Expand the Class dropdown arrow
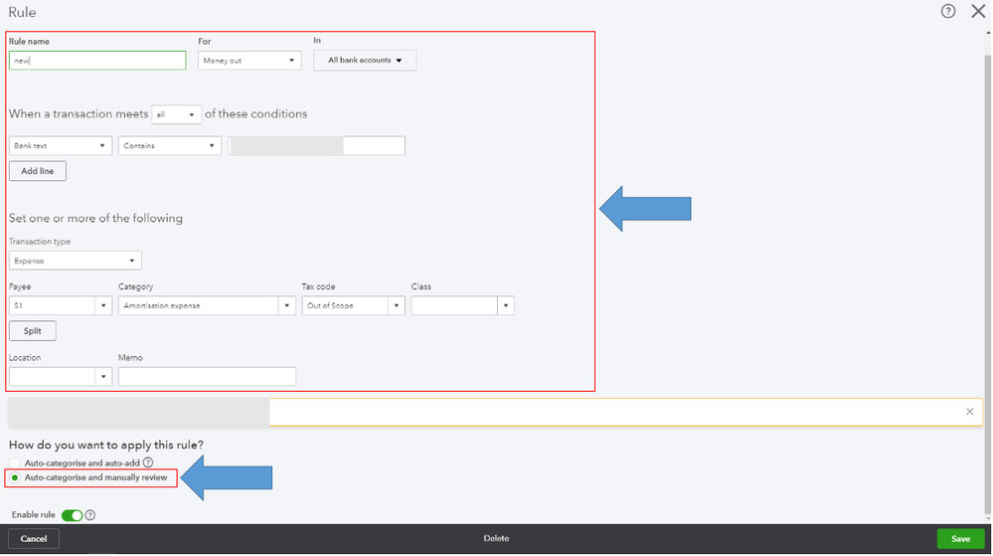This screenshot has width=993, height=556. coord(505,305)
